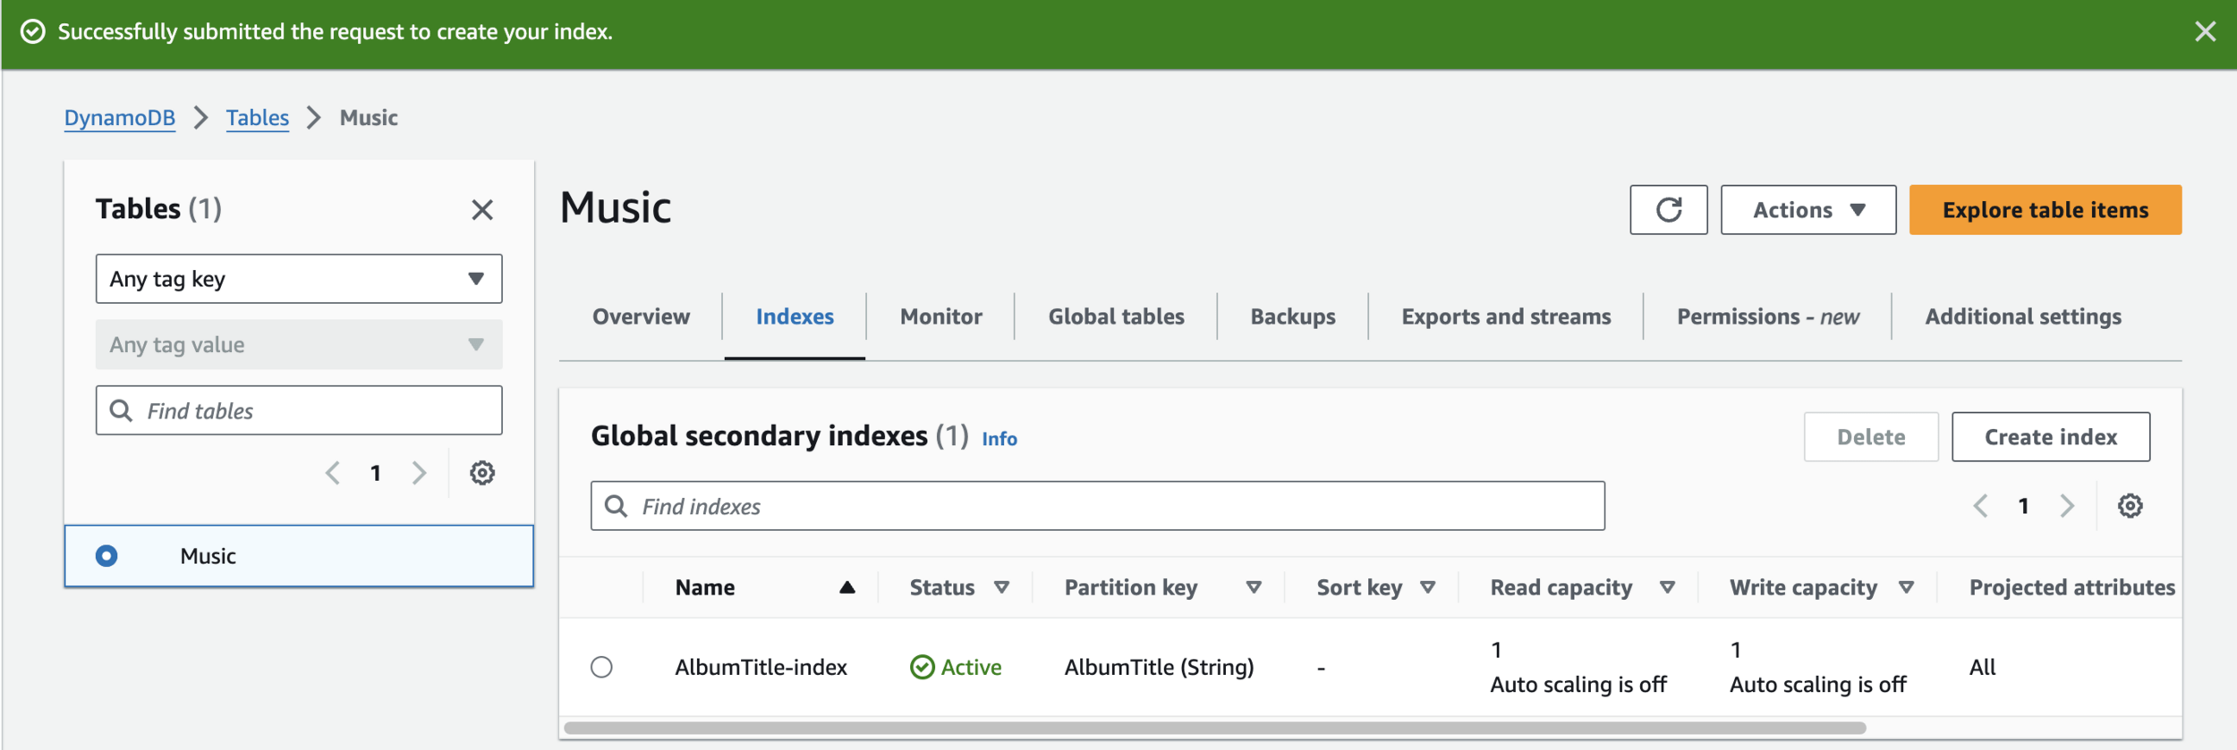The width and height of the screenshot is (2237, 750).
Task: Sort indexes by Read capacity column
Action: click(1667, 587)
